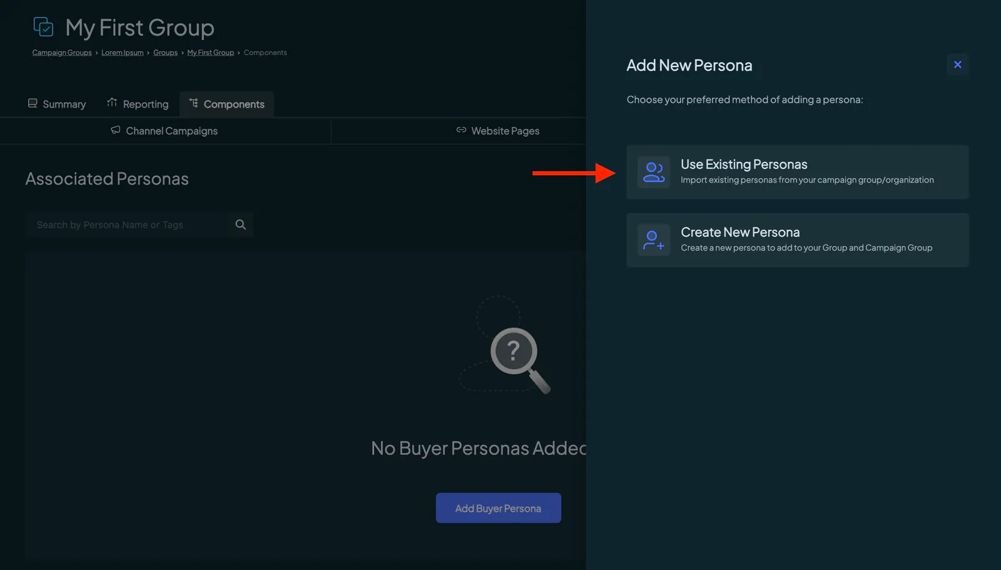Open the Lorem Ipsum breadcrumb link
The image size is (1001, 570).
point(123,52)
